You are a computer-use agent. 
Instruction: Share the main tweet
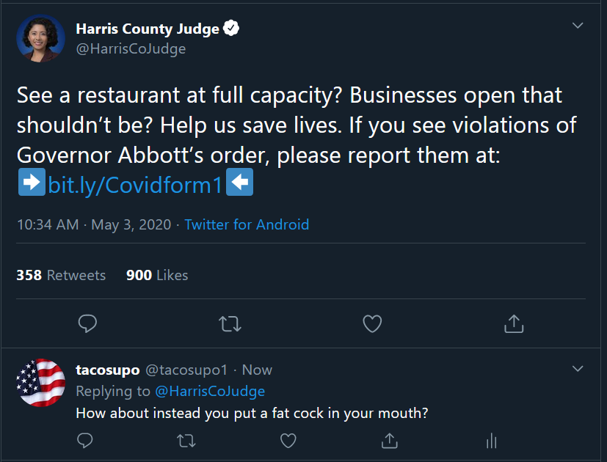(x=514, y=323)
